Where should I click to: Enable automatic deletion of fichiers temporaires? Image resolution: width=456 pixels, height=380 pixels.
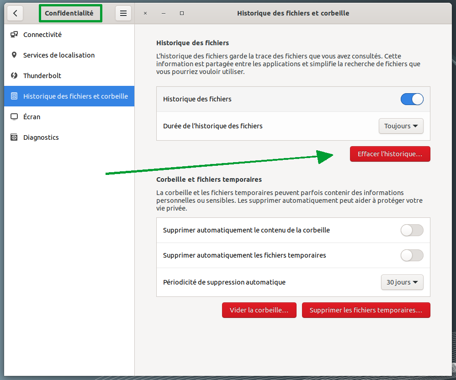click(412, 255)
